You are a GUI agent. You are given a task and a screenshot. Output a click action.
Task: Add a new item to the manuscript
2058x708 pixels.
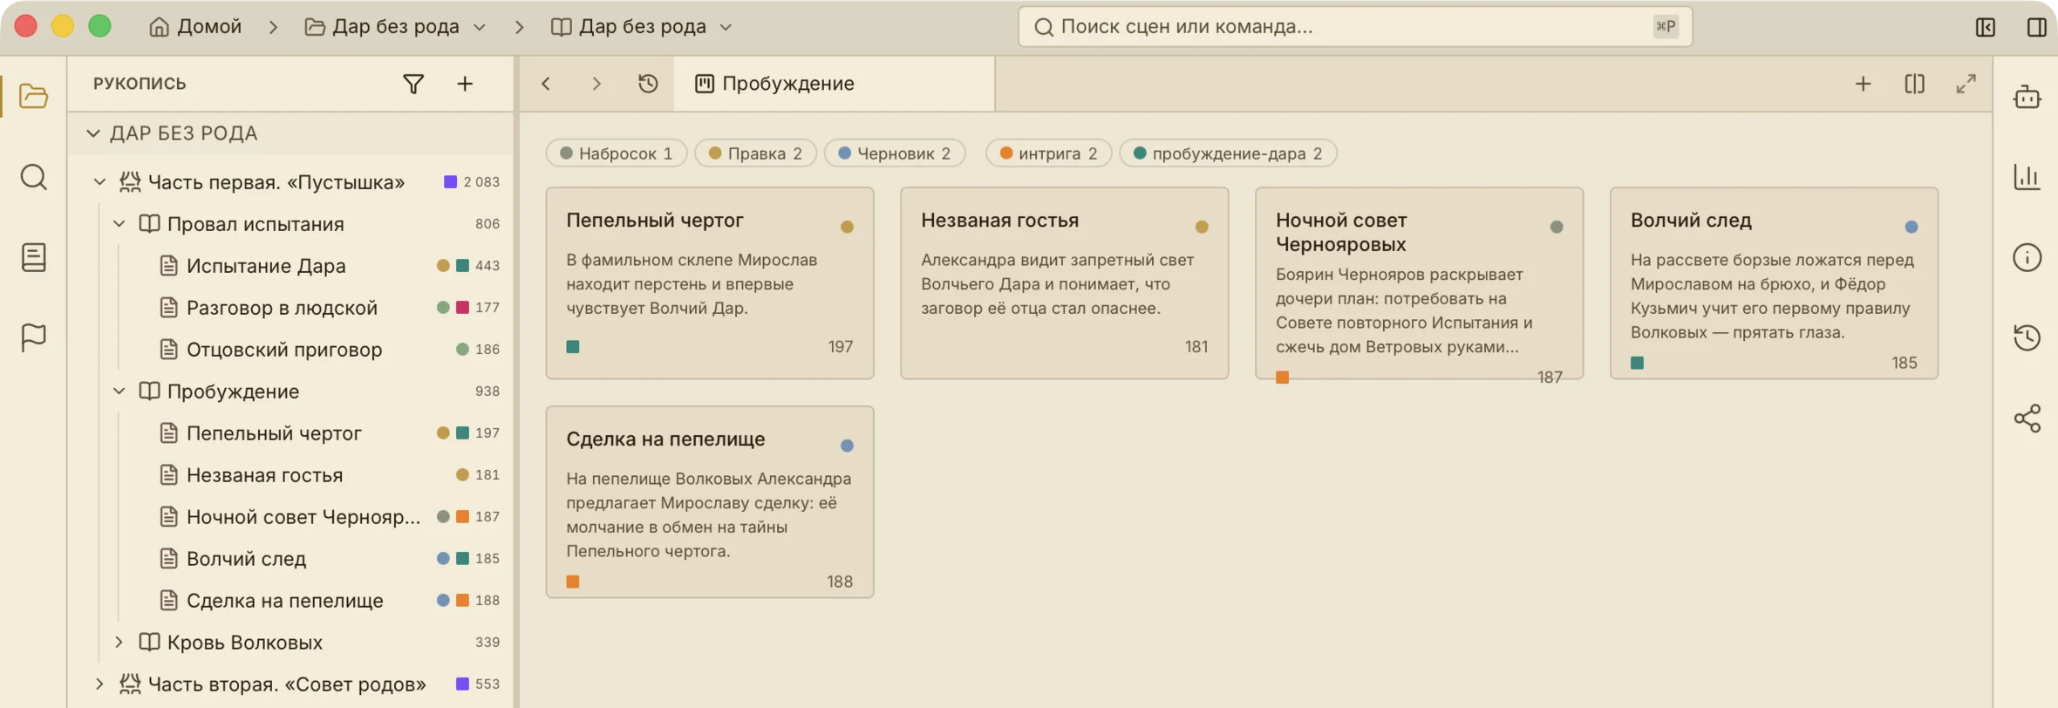pyautogui.click(x=465, y=84)
